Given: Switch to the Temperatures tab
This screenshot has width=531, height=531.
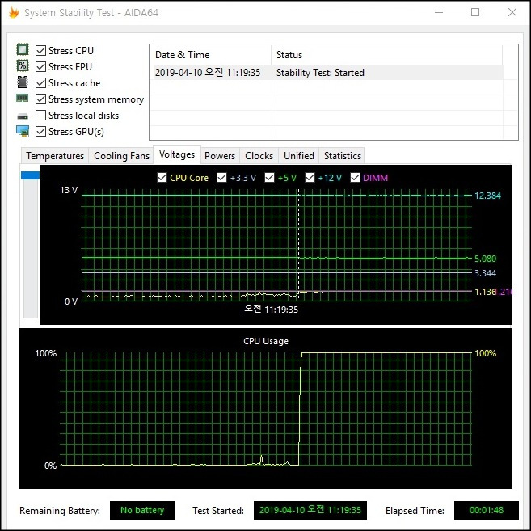Looking at the screenshot, I should coord(55,156).
